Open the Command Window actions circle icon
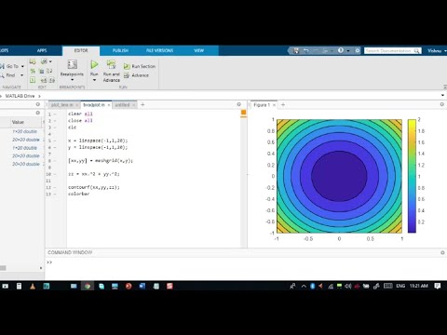 coord(442,253)
